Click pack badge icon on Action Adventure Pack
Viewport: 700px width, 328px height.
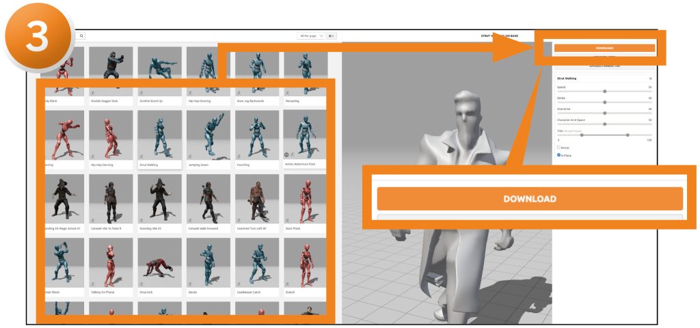tap(287, 154)
